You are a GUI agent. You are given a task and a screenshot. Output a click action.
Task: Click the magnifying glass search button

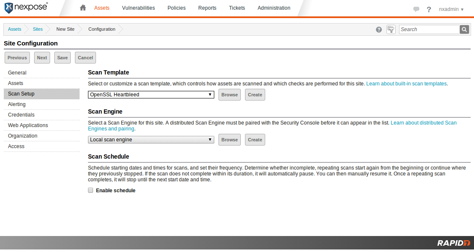point(464,29)
